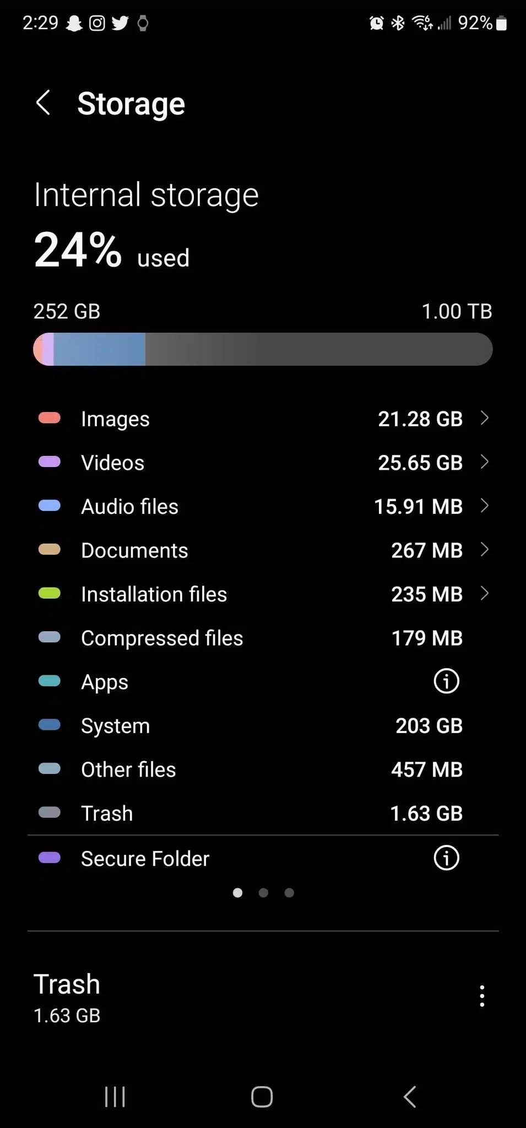
Task: Expand Documents category chevron
Action: (x=485, y=550)
